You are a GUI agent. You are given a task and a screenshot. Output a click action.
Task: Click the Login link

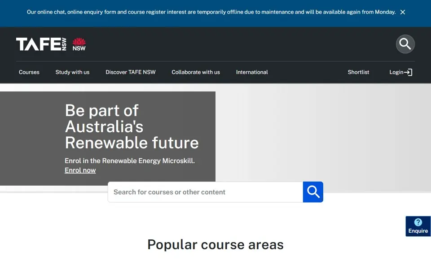point(401,72)
